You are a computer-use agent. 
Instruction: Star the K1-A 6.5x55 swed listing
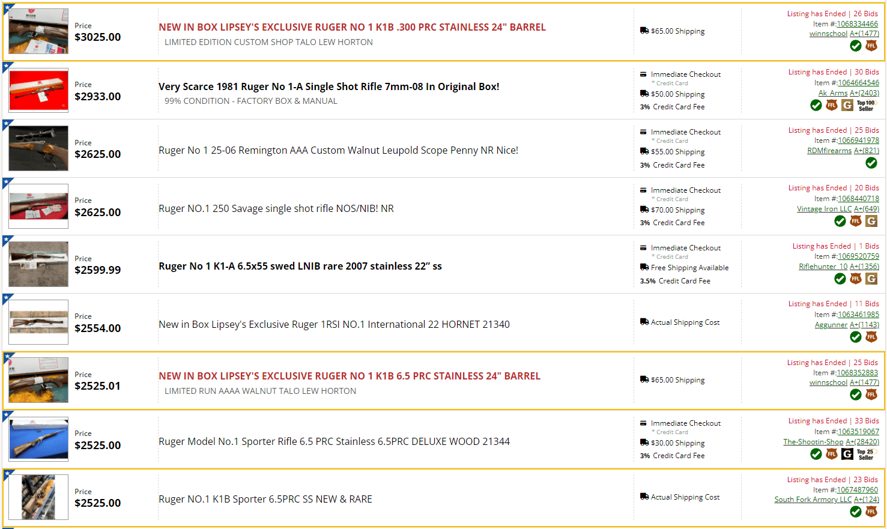coord(8,240)
